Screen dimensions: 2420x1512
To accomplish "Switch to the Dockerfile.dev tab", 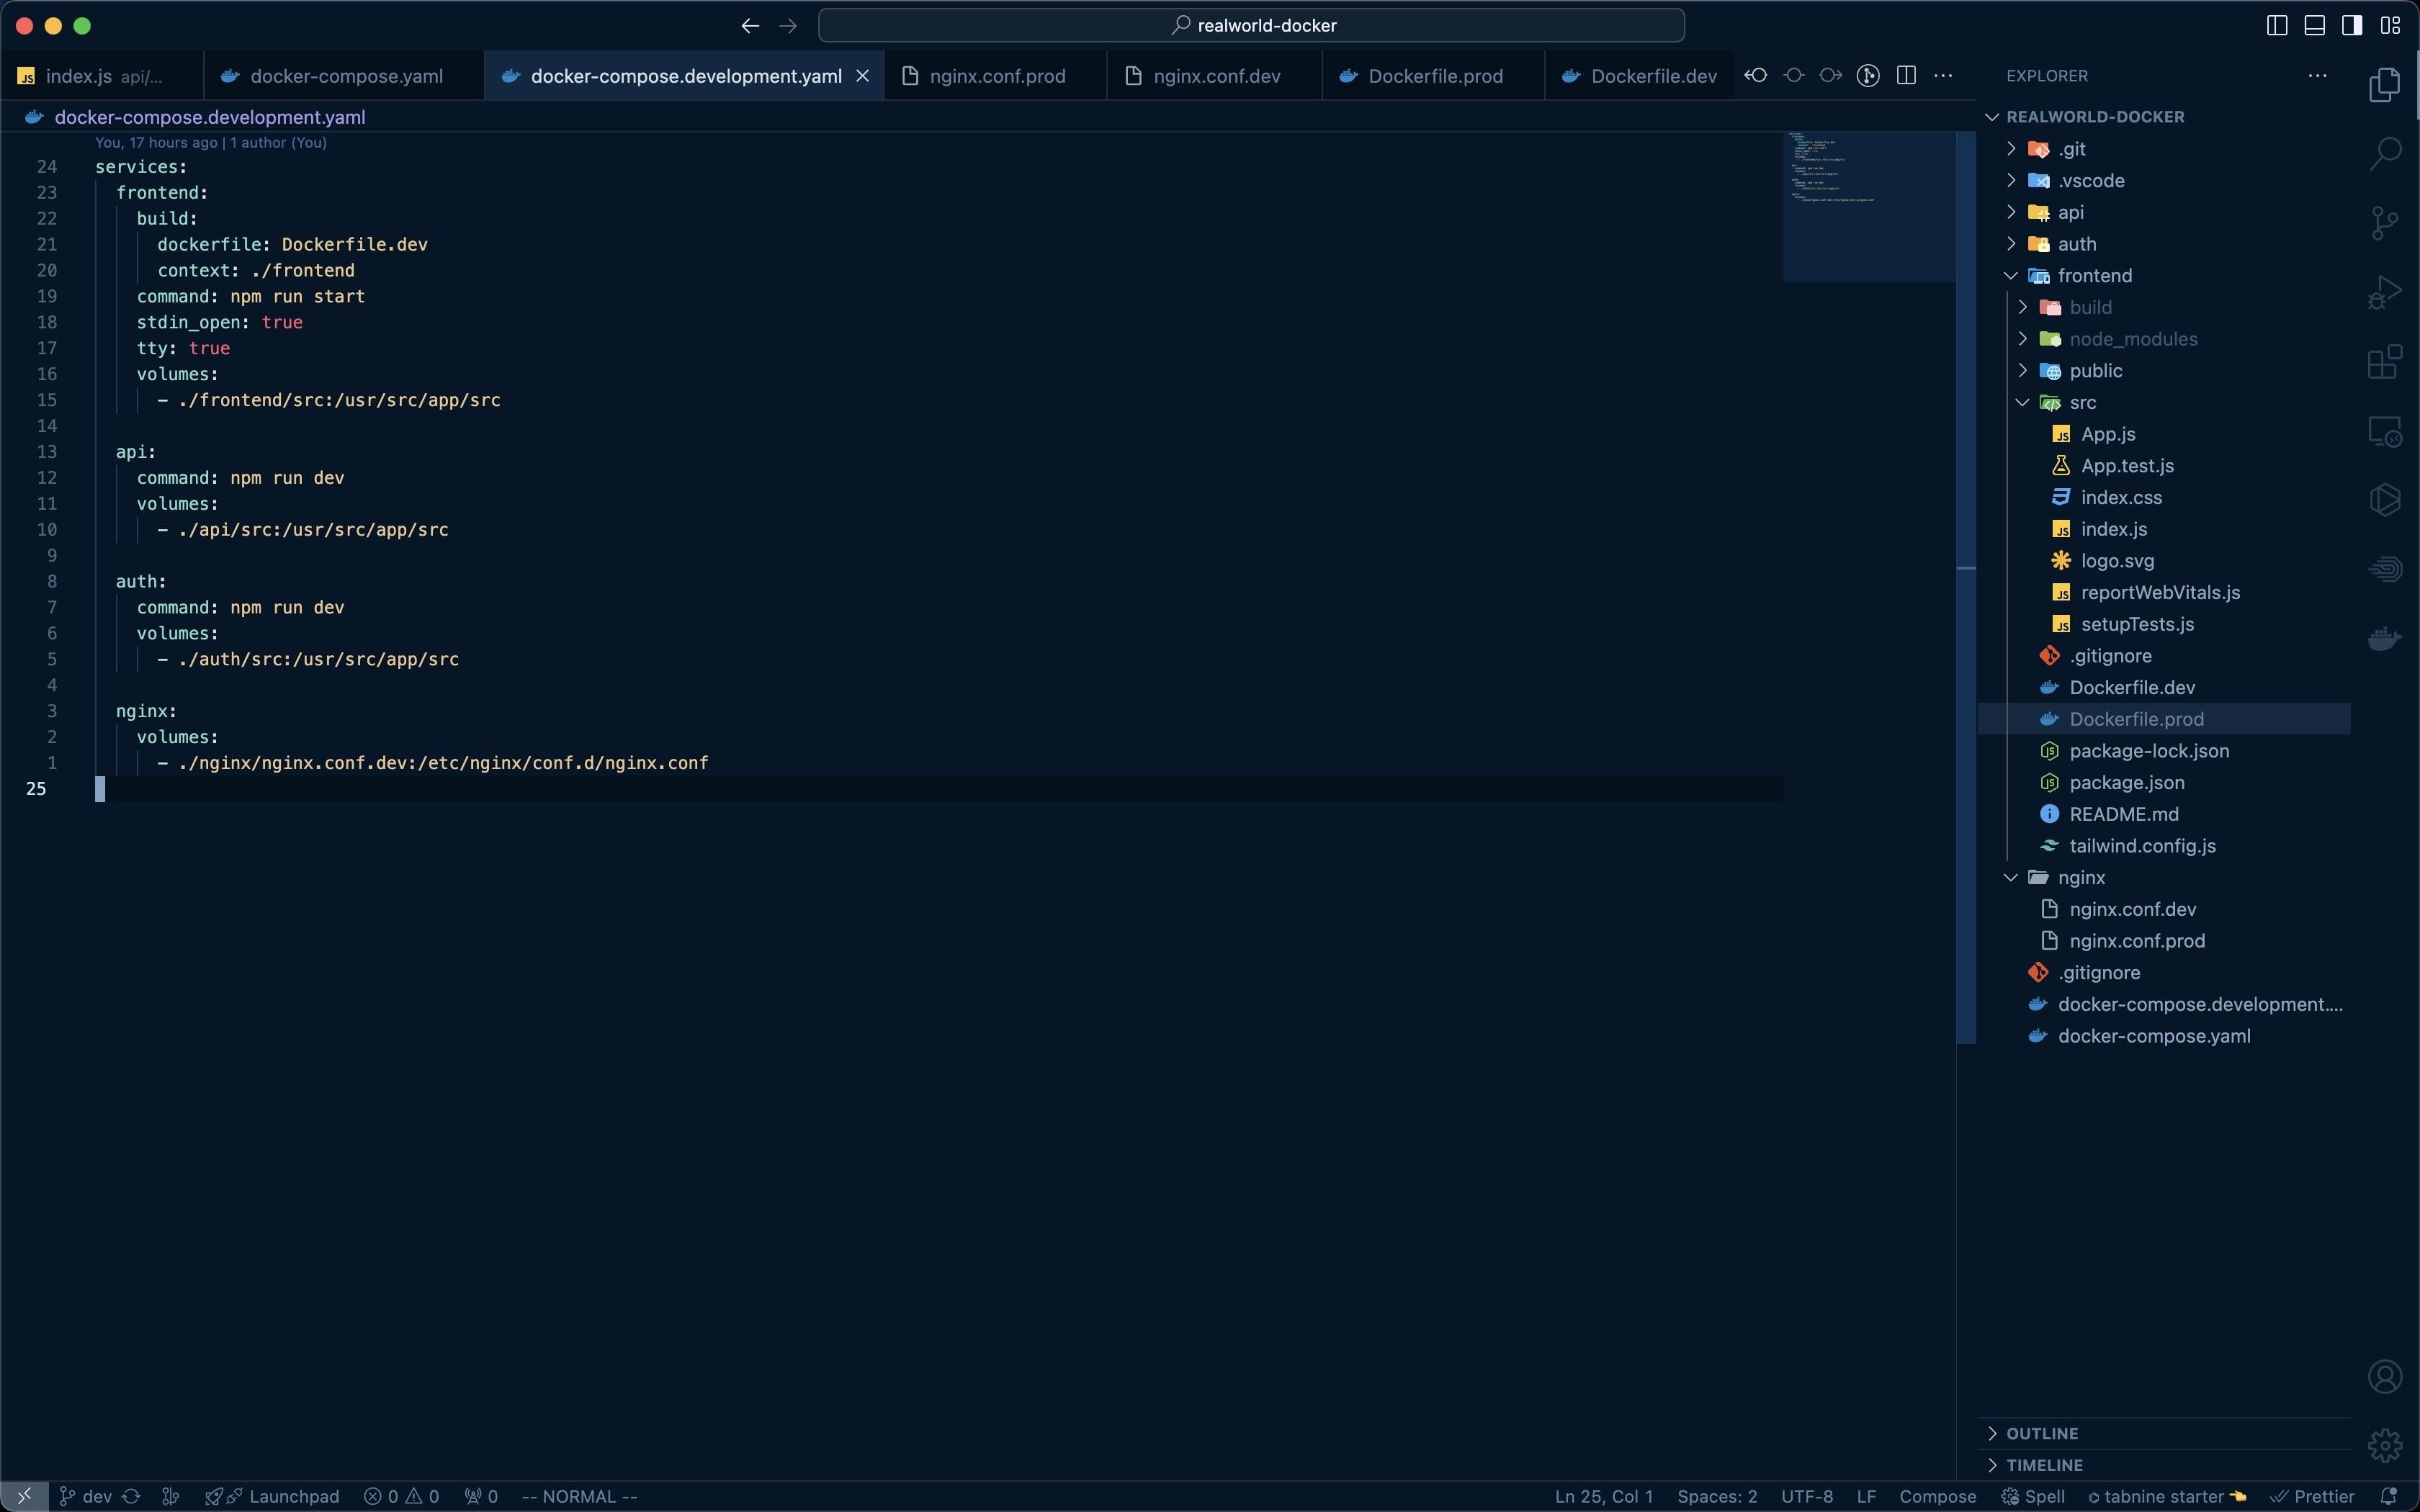I will 1640,76.
